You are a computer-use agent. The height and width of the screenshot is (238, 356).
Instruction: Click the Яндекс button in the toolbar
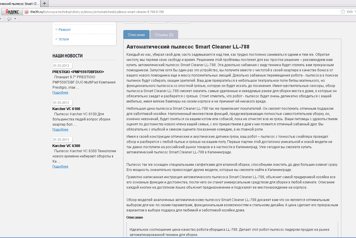point(12,12)
